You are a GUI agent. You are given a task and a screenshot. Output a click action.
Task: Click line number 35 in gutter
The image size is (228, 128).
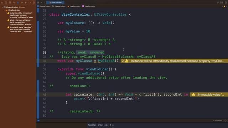tap(45, 52)
